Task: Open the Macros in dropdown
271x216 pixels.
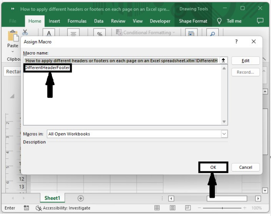Action: tap(224, 134)
